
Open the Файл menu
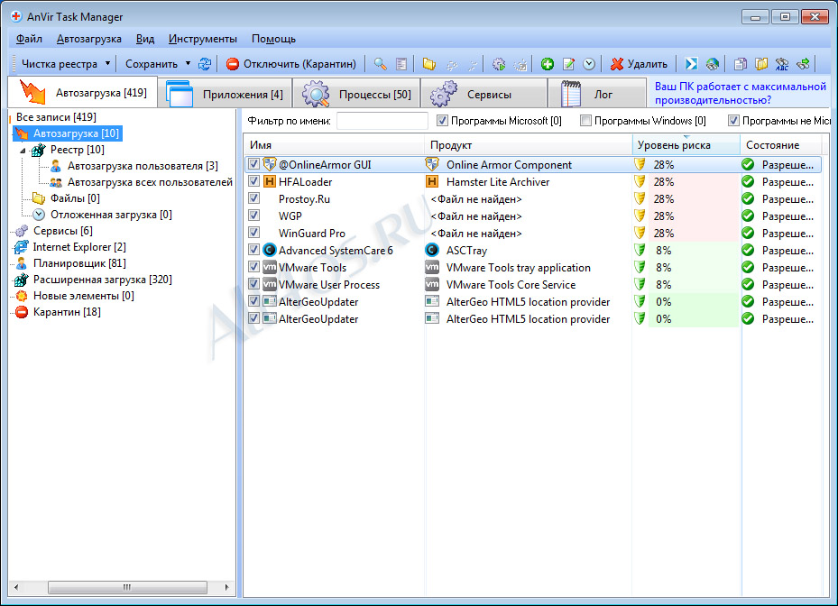tap(29, 39)
